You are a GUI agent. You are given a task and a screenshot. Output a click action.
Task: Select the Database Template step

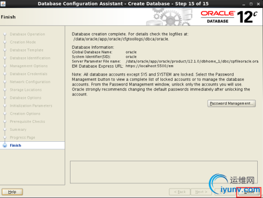coord(26,50)
